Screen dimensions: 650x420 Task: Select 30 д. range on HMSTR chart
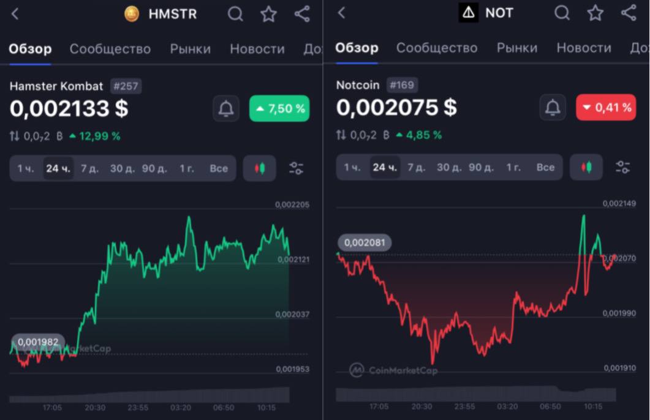[x=123, y=168]
